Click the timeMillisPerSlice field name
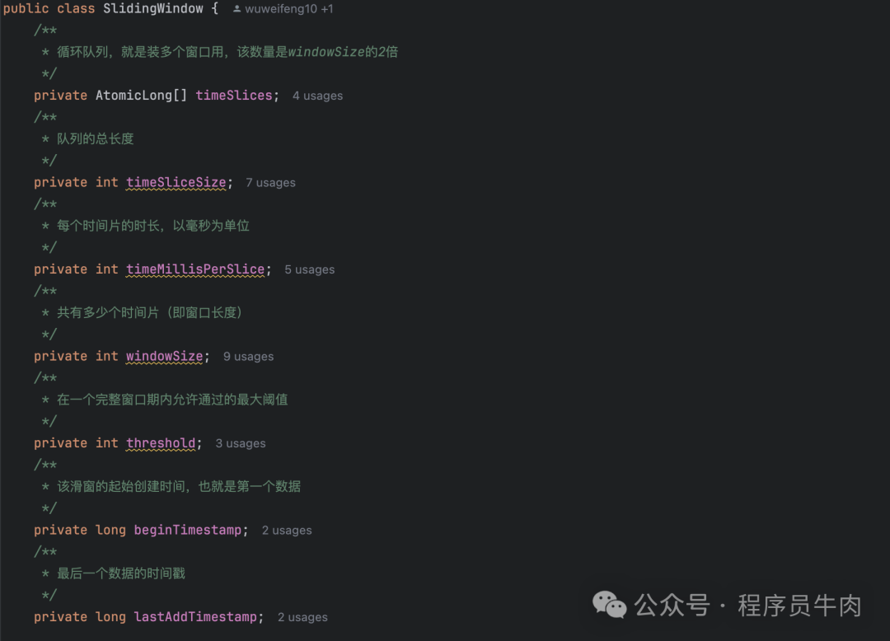Image resolution: width=890 pixels, height=641 pixels. coord(195,269)
